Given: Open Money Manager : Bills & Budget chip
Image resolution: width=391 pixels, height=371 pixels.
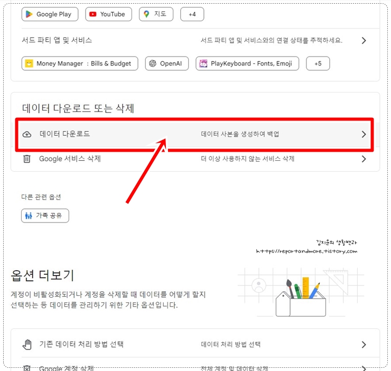Looking at the screenshot, I should (x=80, y=63).
